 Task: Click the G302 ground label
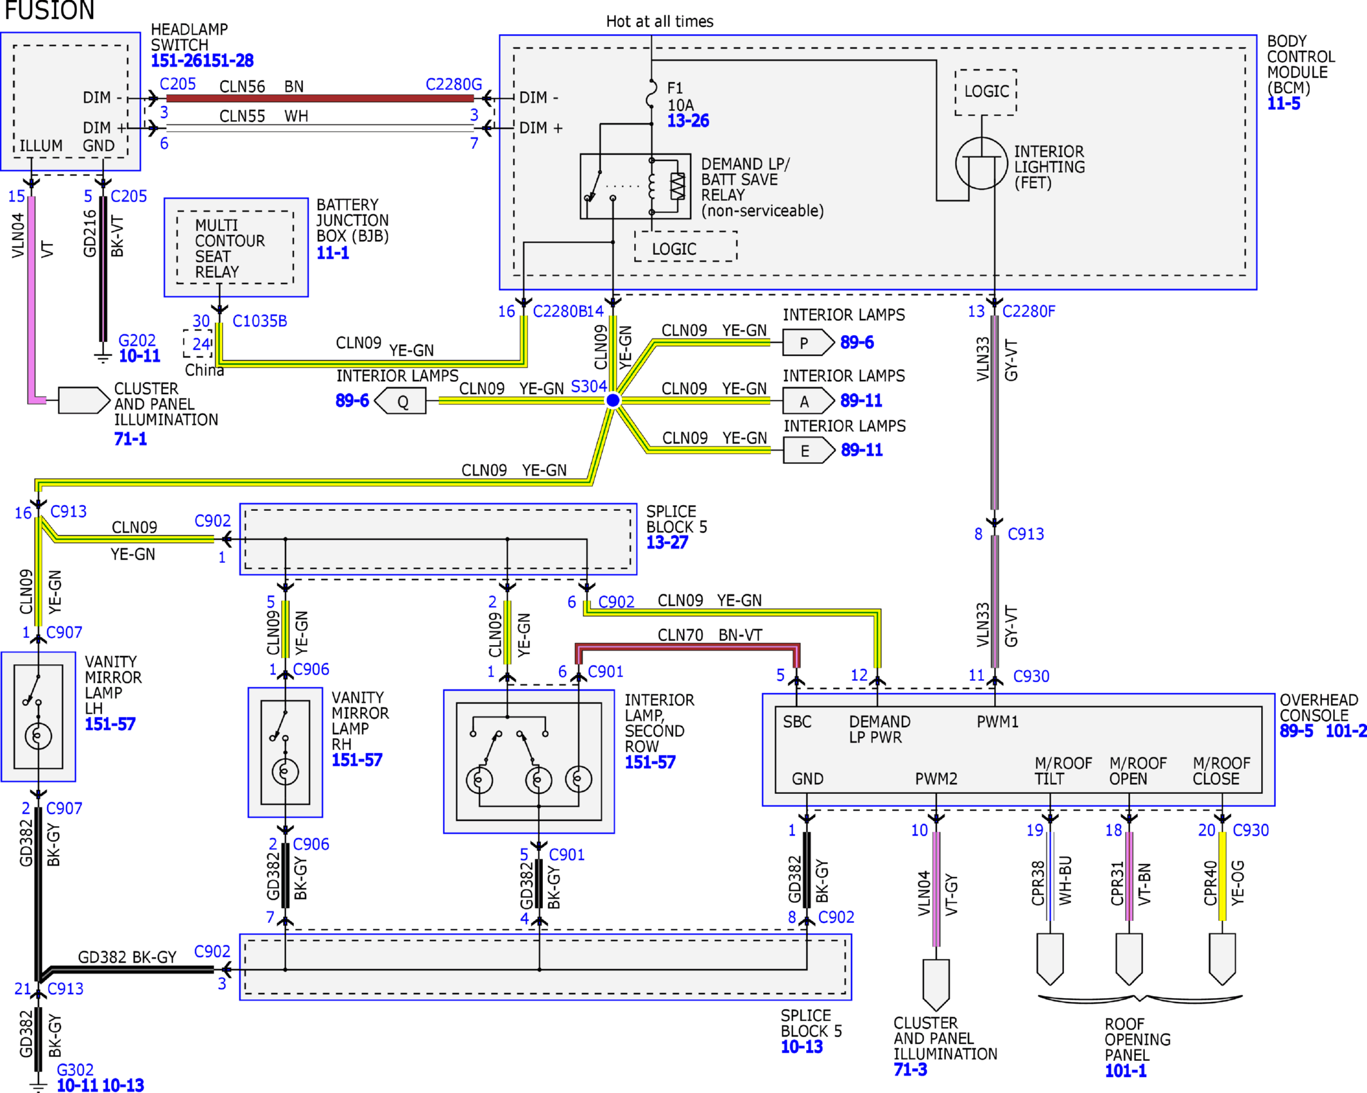75,1070
